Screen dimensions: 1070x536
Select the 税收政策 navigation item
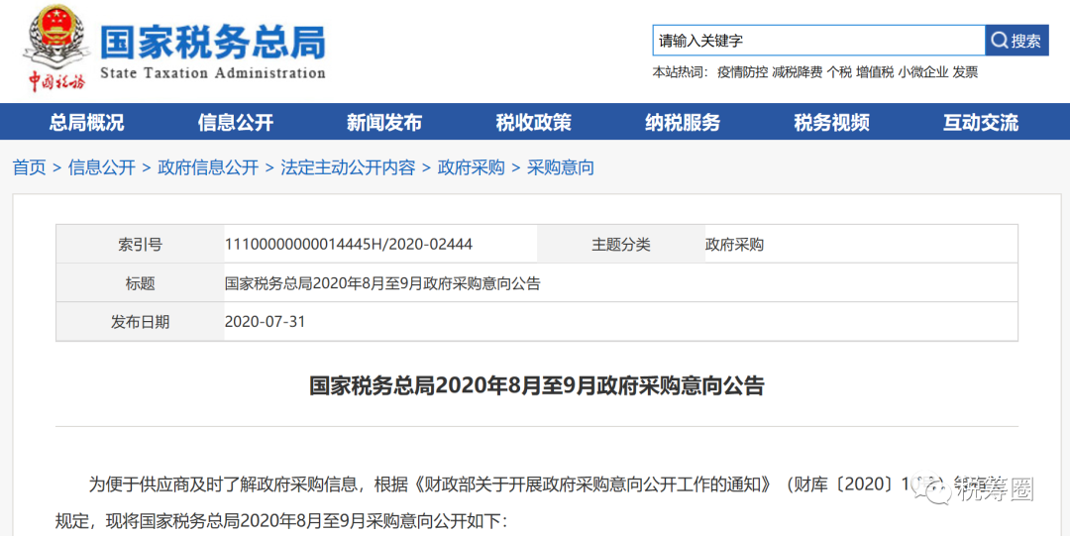pyautogui.click(x=534, y=122)
